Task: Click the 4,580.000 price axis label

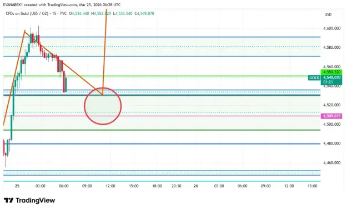Action: point(331,47)
